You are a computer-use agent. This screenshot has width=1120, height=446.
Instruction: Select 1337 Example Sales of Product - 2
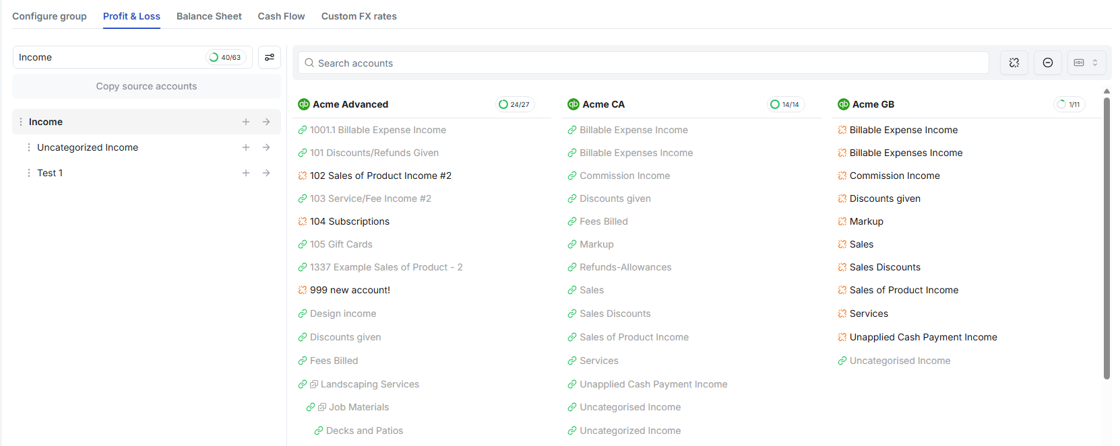click(386, 267)
